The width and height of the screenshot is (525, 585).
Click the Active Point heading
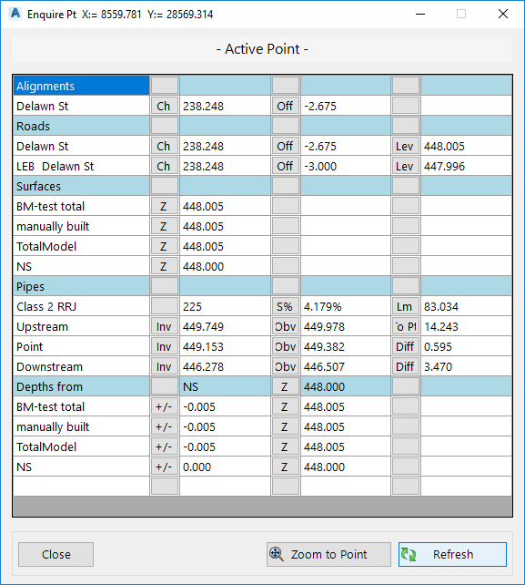pos(262,49)
